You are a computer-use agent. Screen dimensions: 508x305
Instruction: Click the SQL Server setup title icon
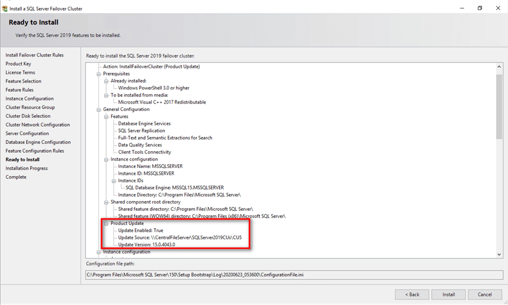[x=5, y=8]
